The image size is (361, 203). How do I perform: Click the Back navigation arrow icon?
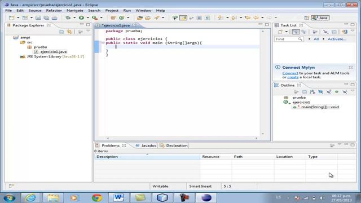(256, 17)
